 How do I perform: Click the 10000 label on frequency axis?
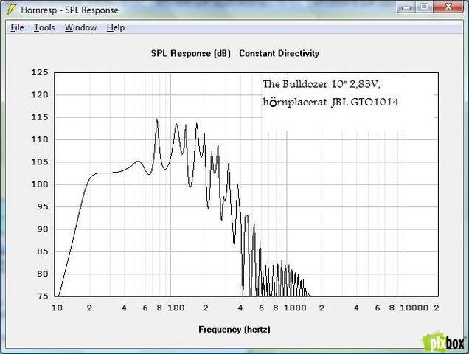[414, 308]
